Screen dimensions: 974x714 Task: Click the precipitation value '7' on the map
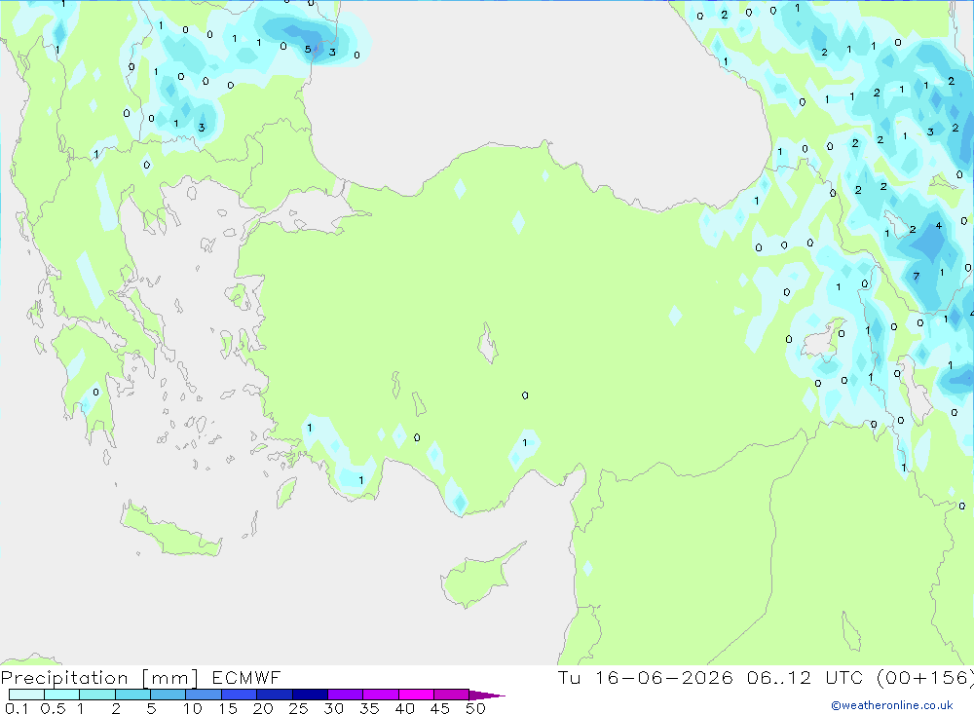click(916, 277)
